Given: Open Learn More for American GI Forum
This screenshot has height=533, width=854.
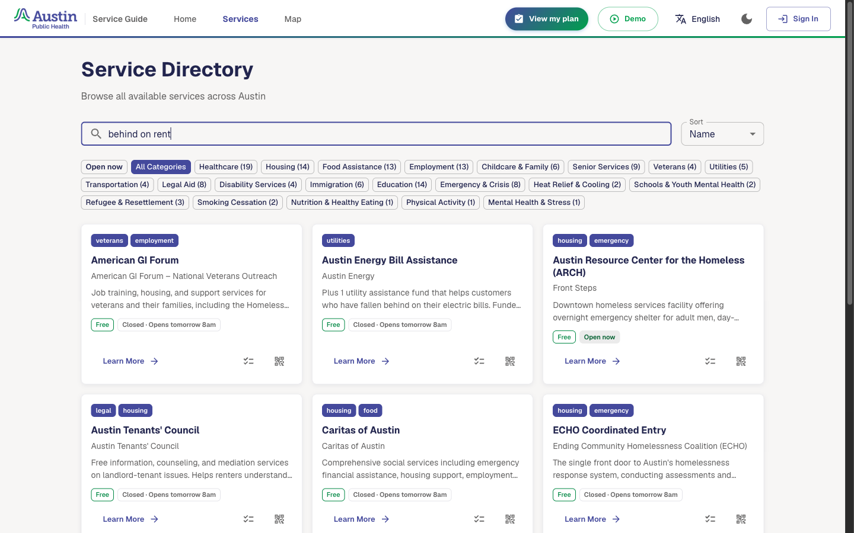Looking at the screenshot, I should click(x=130, y=361).
